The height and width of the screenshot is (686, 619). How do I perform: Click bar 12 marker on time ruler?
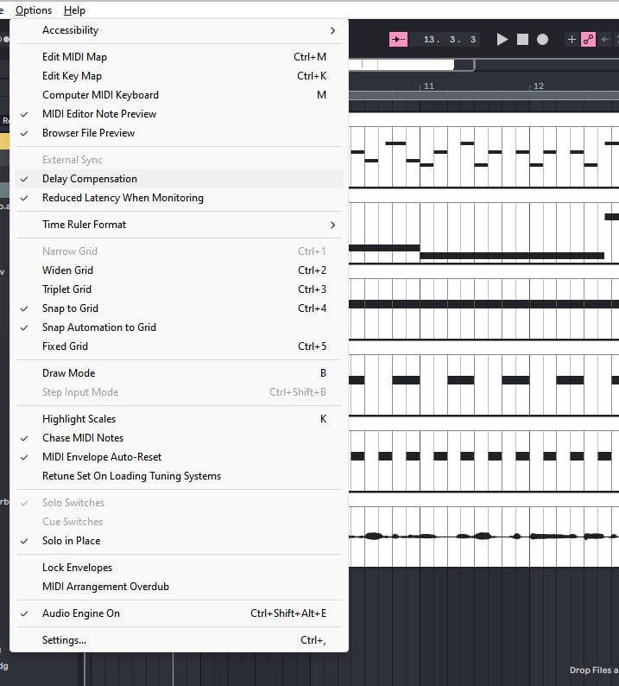(539, 86)
